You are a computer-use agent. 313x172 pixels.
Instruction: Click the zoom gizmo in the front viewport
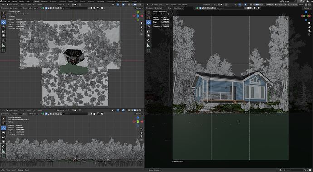coord(142,129)
